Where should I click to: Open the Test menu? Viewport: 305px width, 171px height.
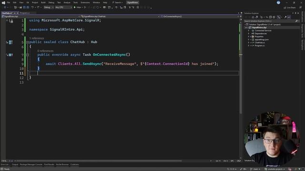point(59,2)
